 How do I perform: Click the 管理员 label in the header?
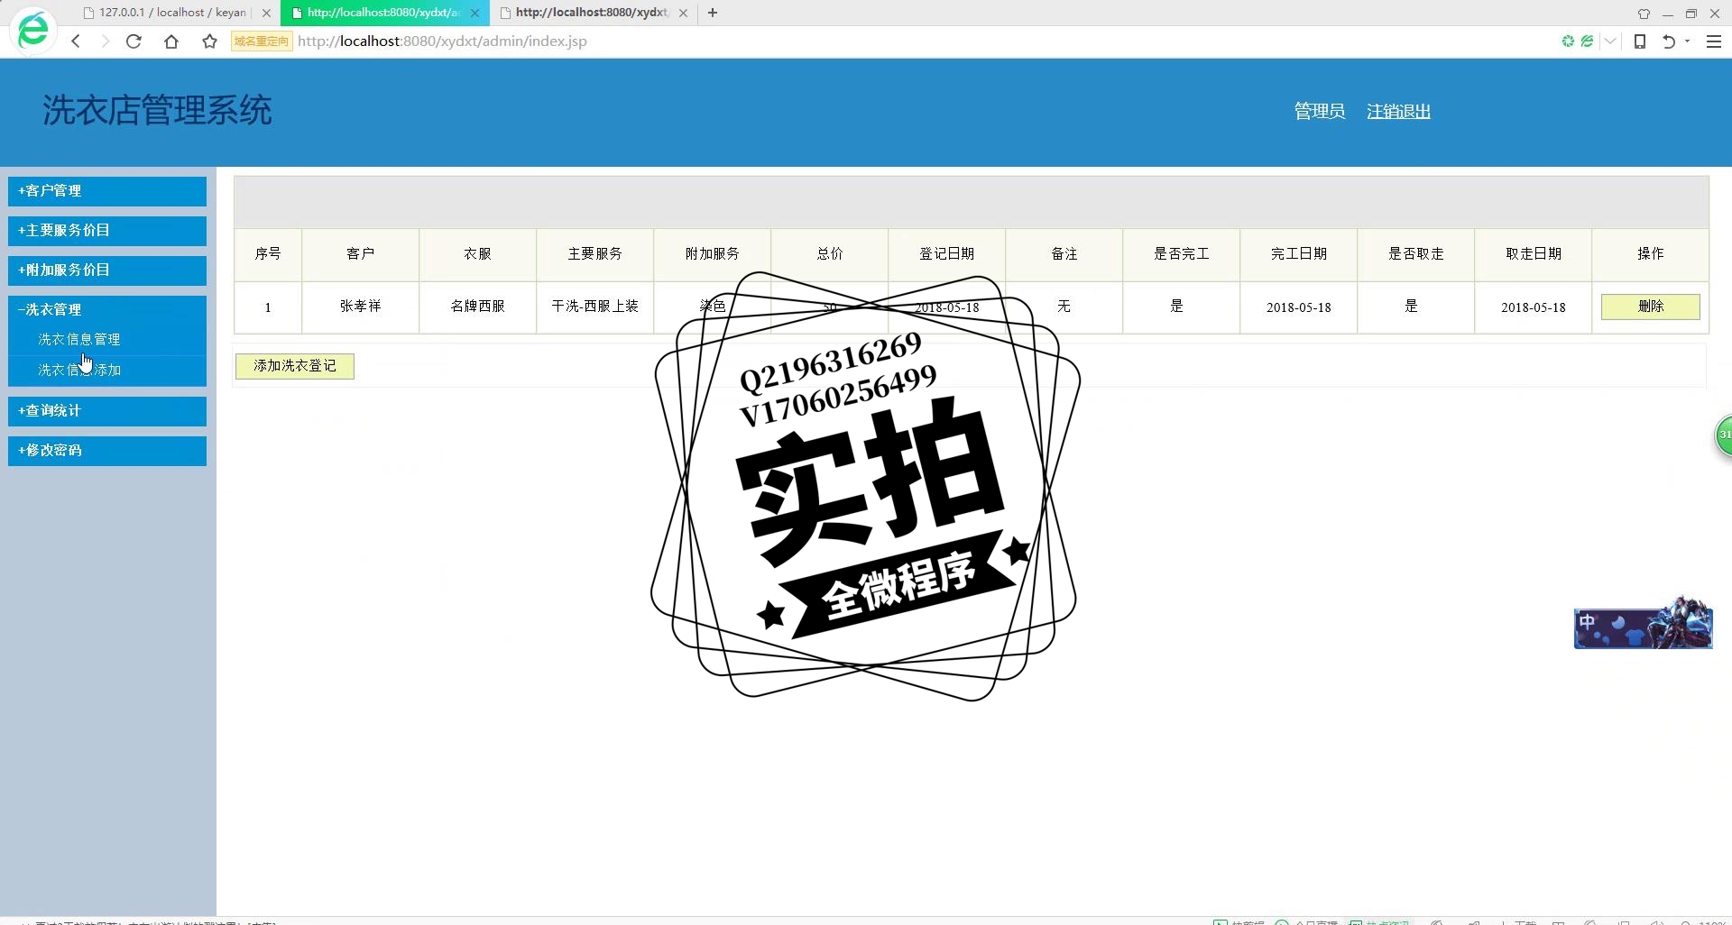point(1320,111)
